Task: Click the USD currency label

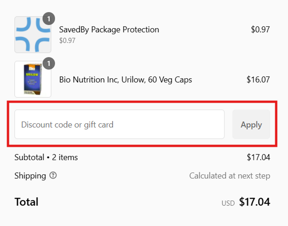Action: (228, 203)
